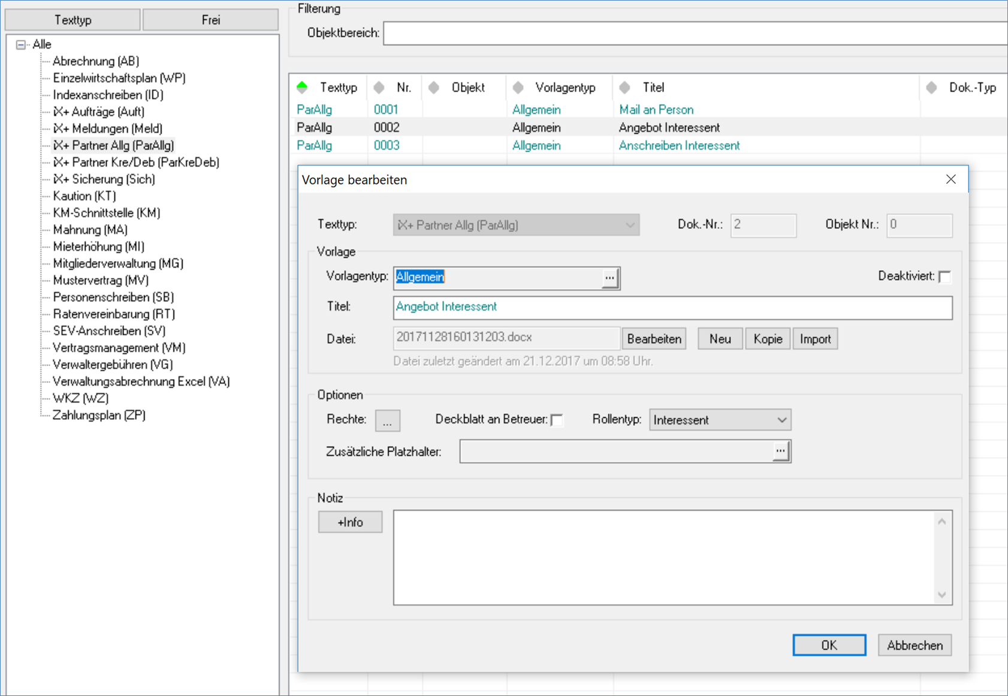Open the Vorlagentyp ellipsis browse button
This screenshot has width=1008, height=696.
609,278
